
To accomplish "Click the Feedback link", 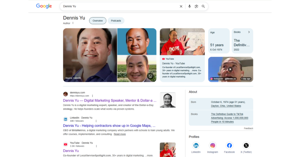I will 248,128.
